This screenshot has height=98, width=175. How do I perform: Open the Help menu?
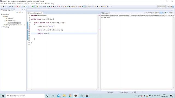coord(52,4)
